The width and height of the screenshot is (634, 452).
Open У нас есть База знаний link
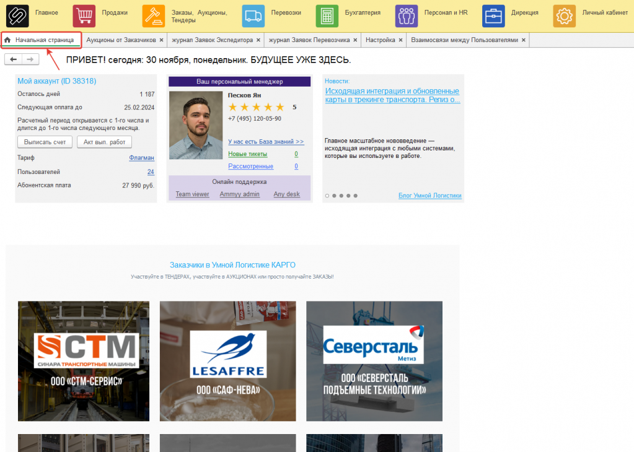[x=266, y=141]
